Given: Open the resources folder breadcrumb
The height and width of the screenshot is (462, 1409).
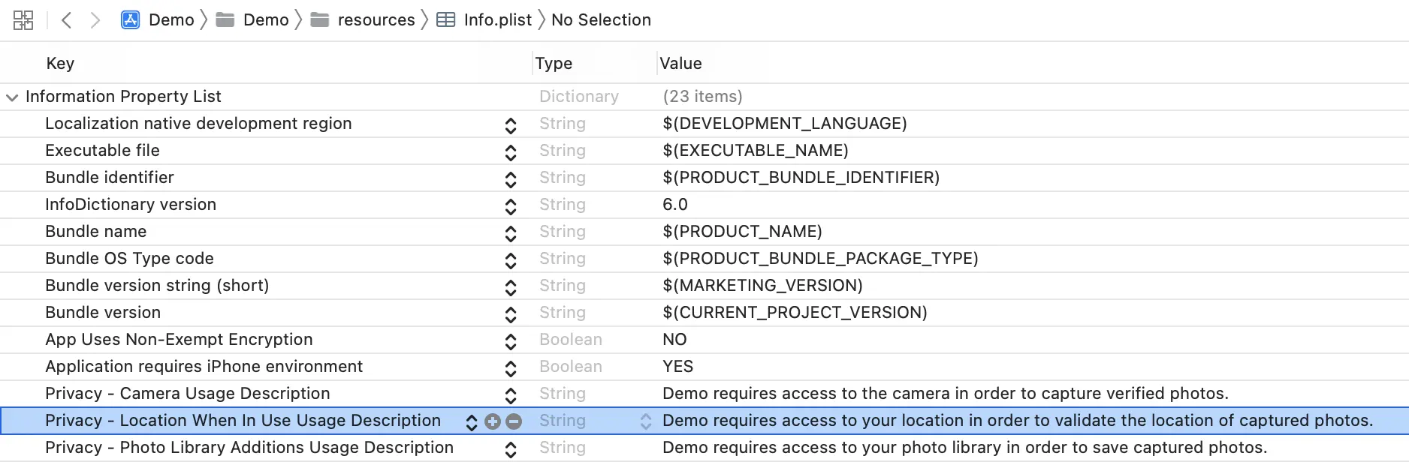Looking at the screenshot, I should [363, 20].
